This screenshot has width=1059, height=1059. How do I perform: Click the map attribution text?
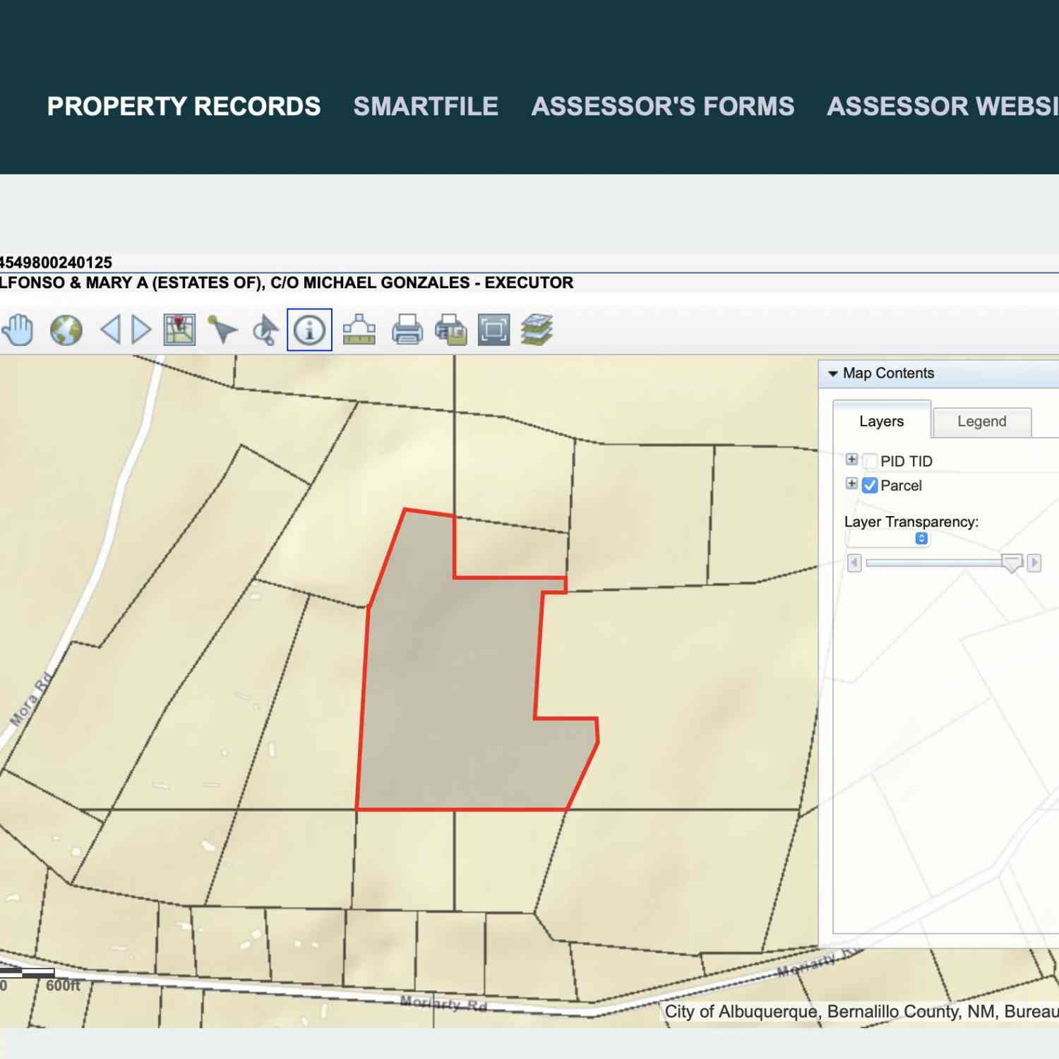(x=861, y=1012)
